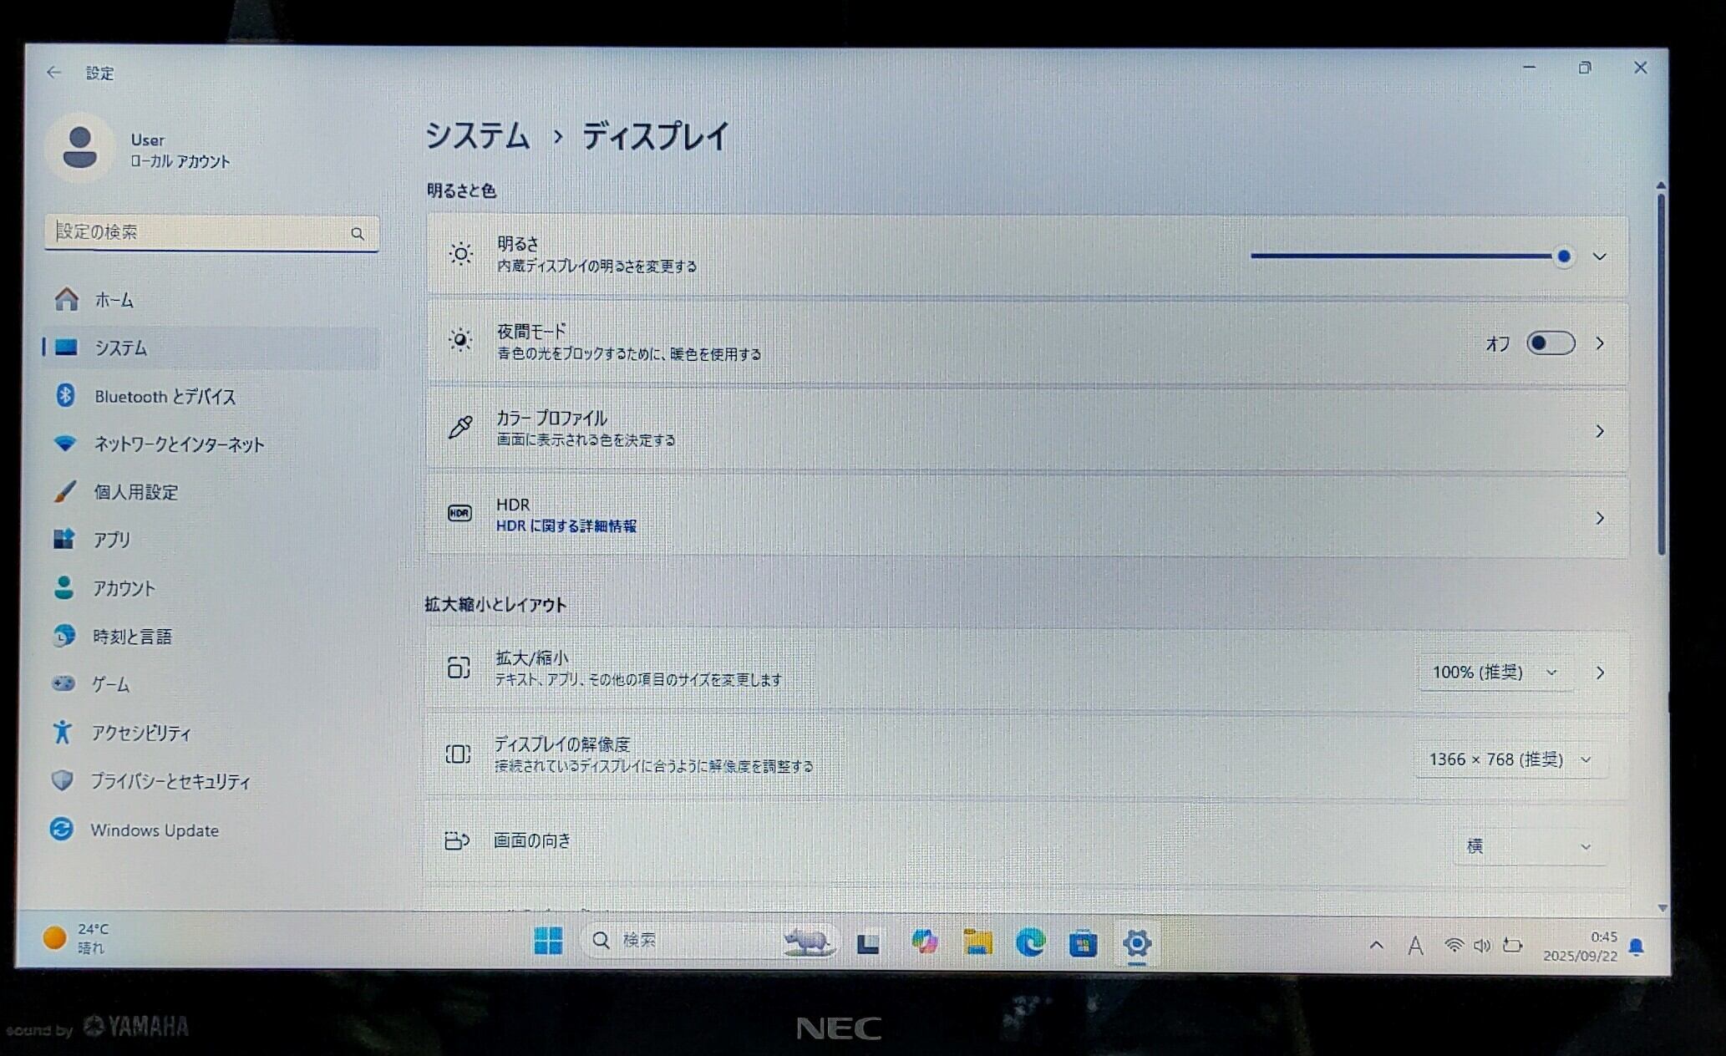Toggle the 夜間モード switch on
This screenshot has height=1056, width=1726.
coord(1551,343)
